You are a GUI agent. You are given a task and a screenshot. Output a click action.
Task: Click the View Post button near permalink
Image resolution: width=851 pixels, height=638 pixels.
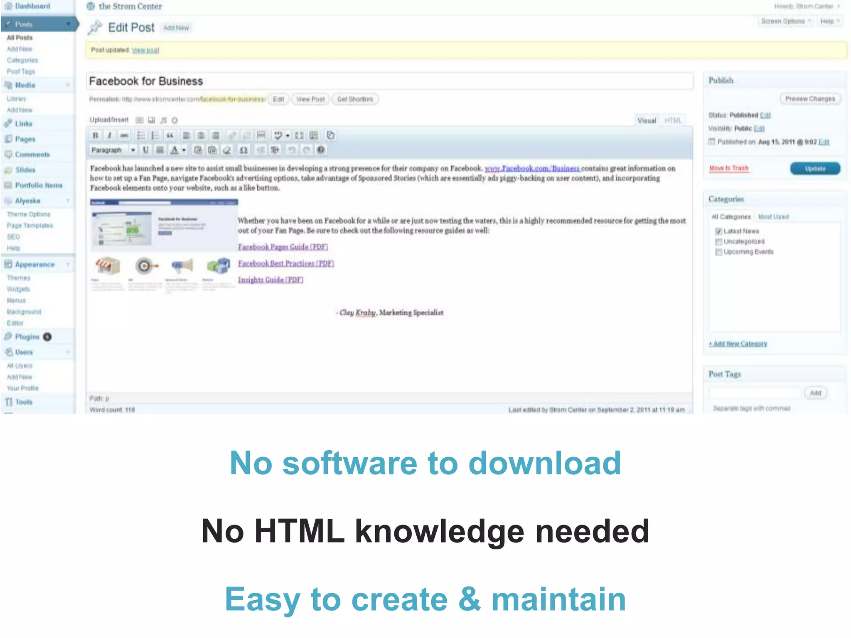(x=310, y=99)
